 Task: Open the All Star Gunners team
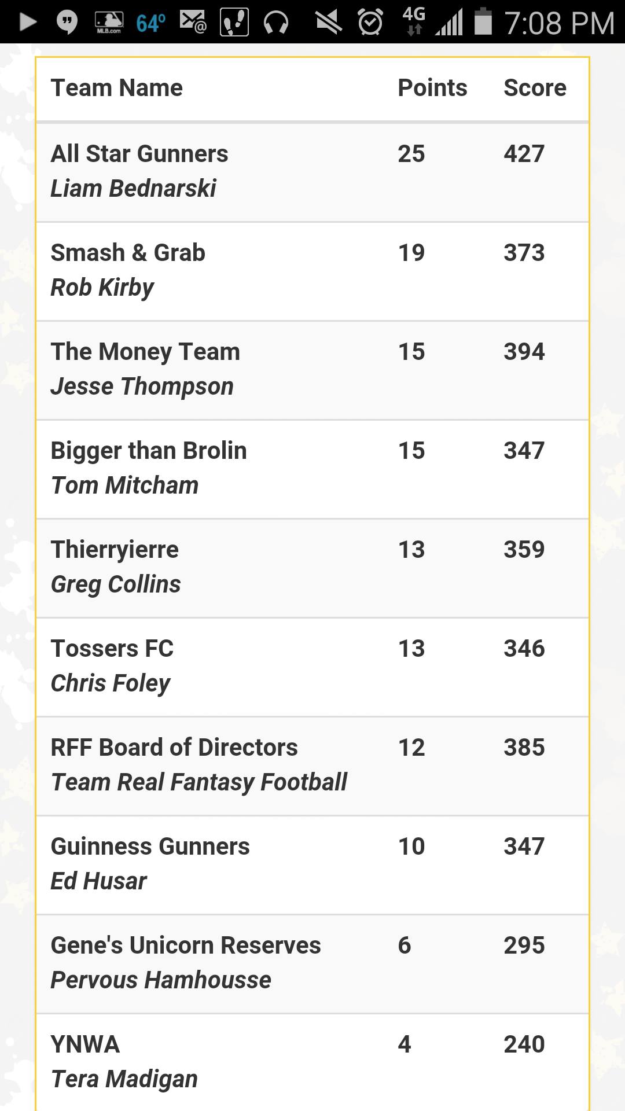point(139,154)
